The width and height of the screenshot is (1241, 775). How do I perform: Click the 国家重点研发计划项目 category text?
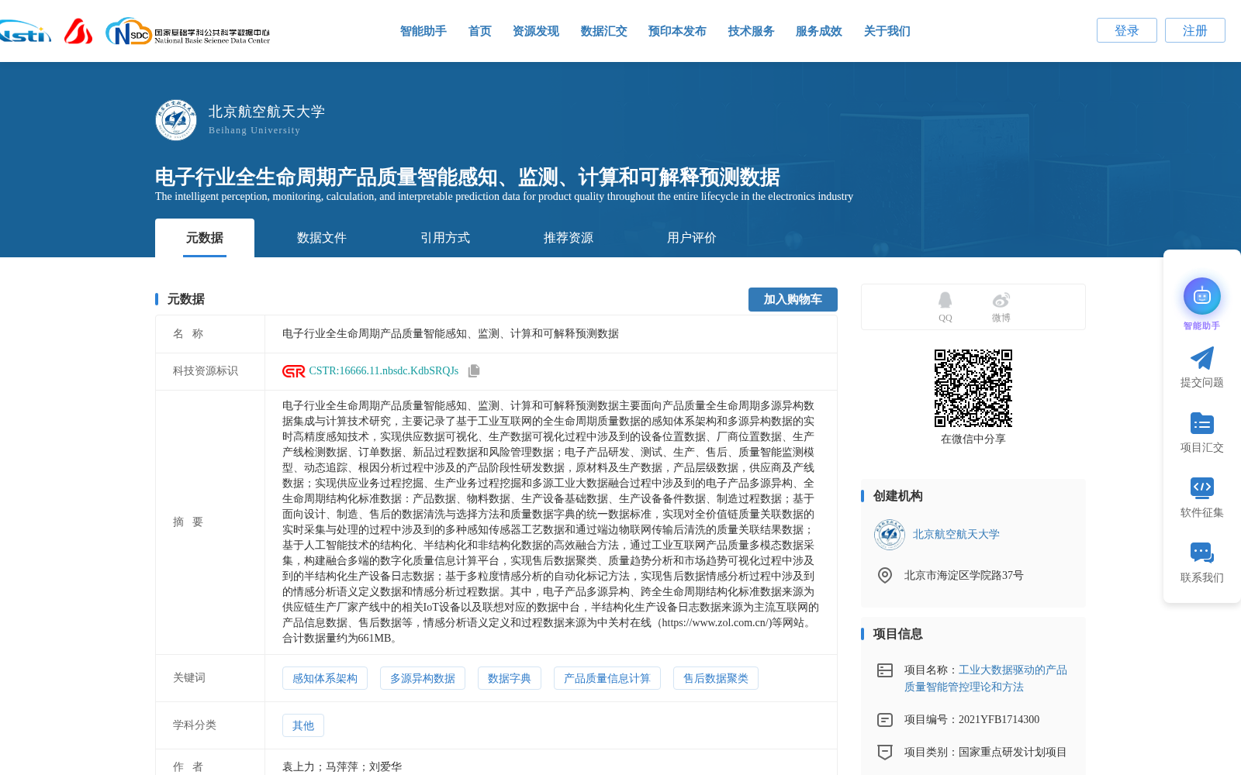point(1013,752)
